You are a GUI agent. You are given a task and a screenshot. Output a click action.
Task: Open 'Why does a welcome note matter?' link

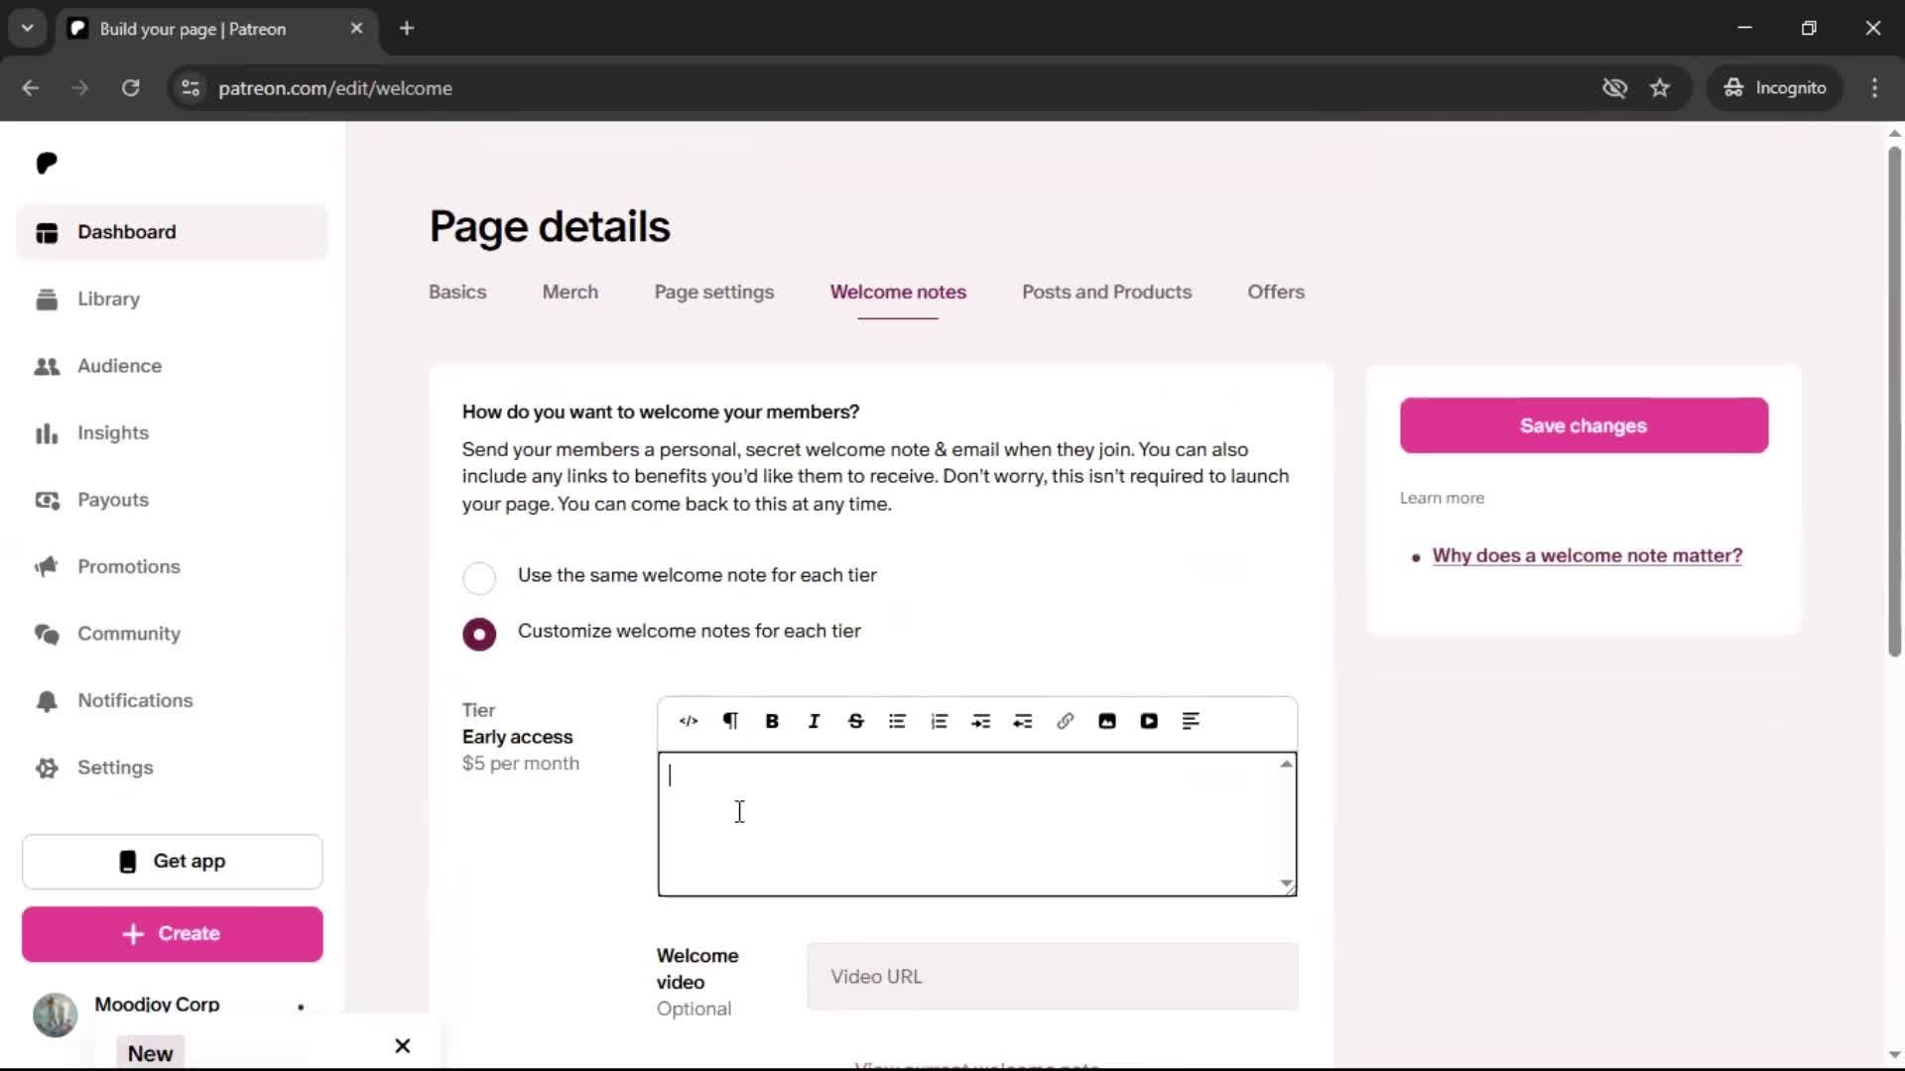click(1587, 556)
